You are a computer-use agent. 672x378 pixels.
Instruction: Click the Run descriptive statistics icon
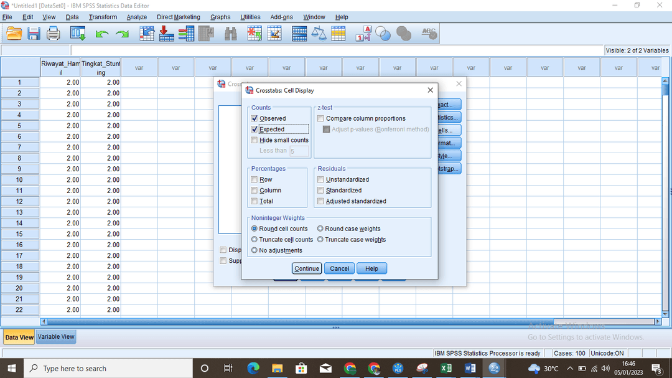coord(206,34)
